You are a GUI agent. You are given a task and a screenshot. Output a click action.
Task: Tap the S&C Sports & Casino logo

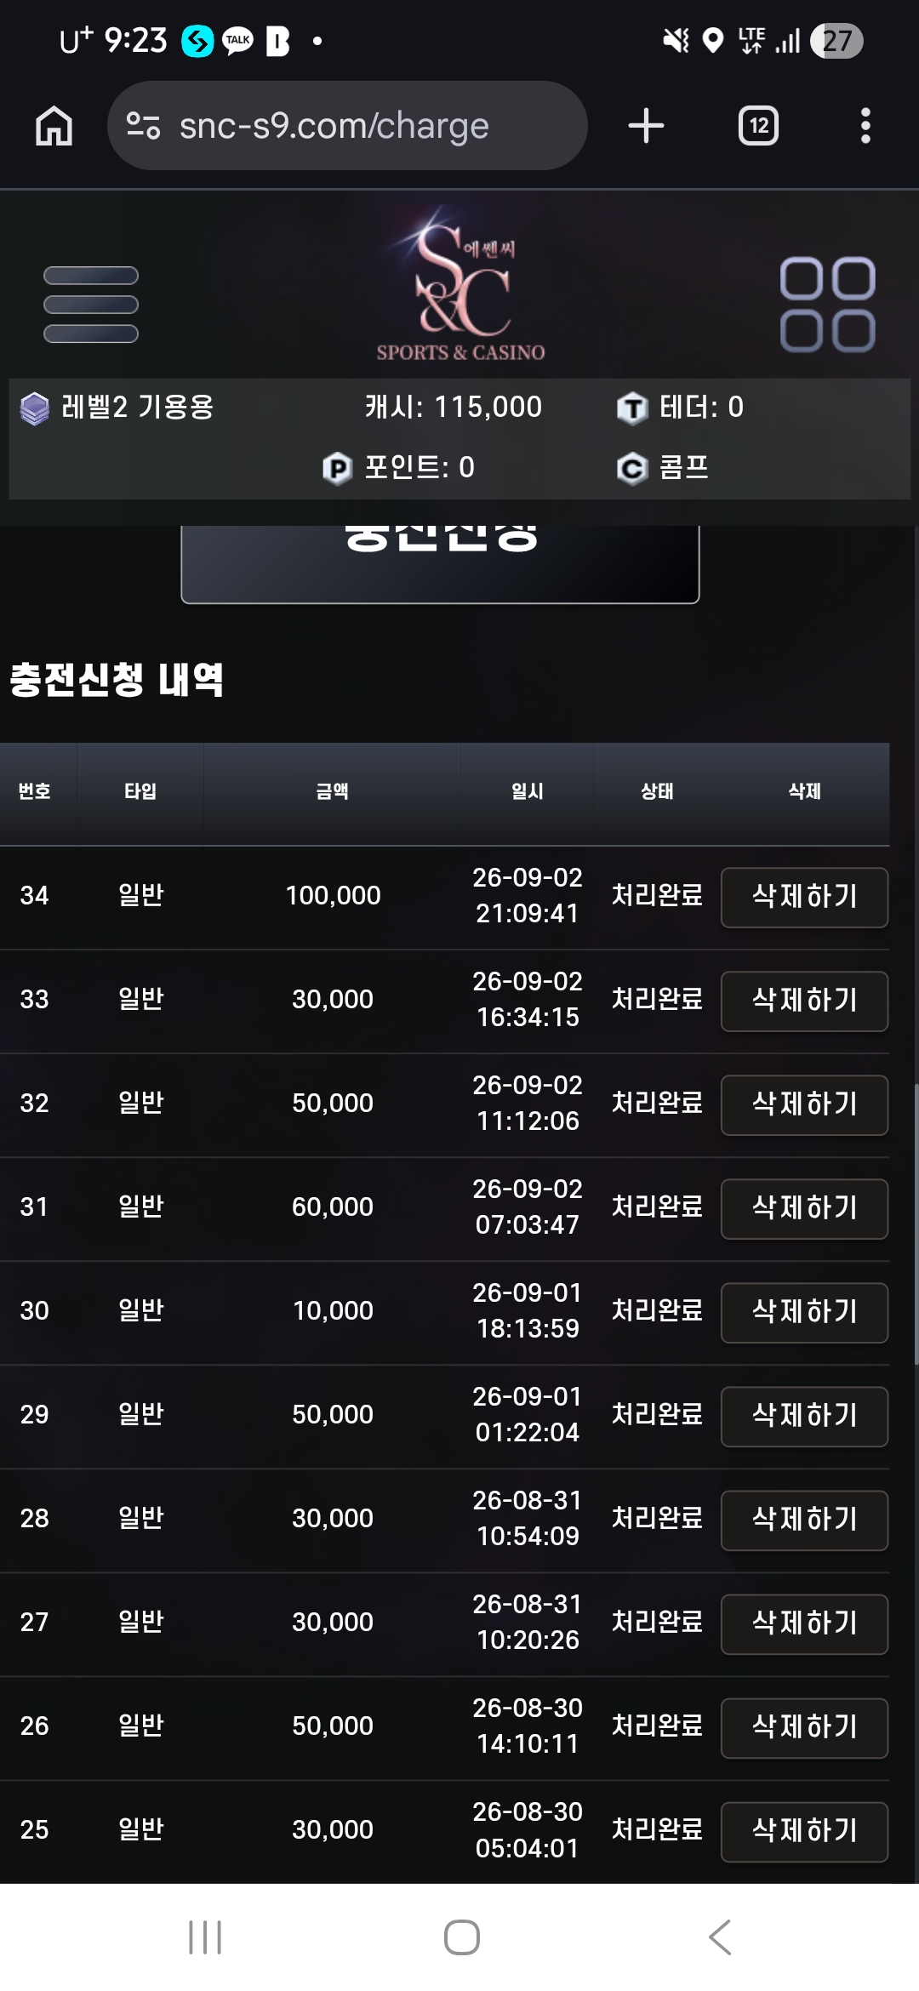point(460,284)
